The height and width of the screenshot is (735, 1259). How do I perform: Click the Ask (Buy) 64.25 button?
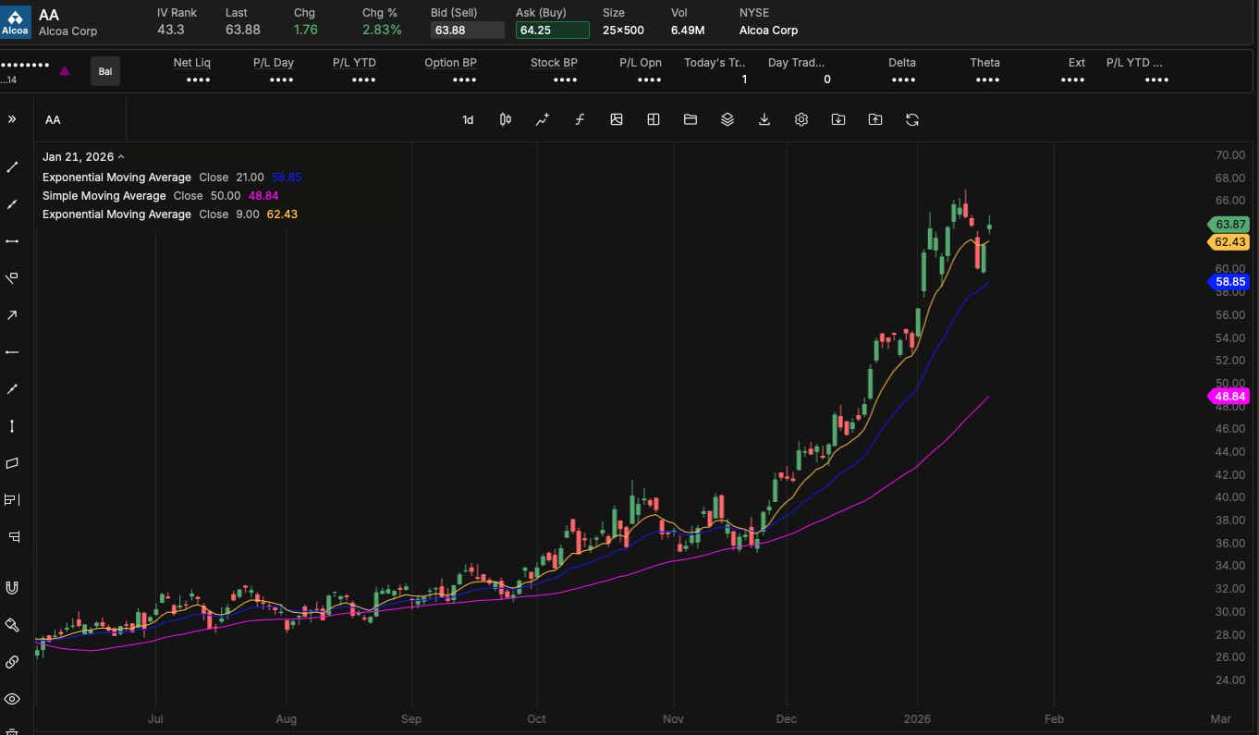[552, 30]
